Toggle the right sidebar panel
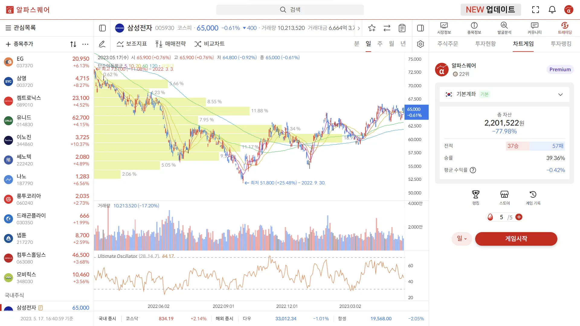The width and height of the screenshot is (580, 326). point(420,28)
